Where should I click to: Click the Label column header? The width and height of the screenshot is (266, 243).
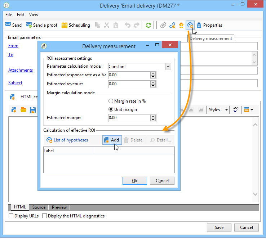point(68,150)
